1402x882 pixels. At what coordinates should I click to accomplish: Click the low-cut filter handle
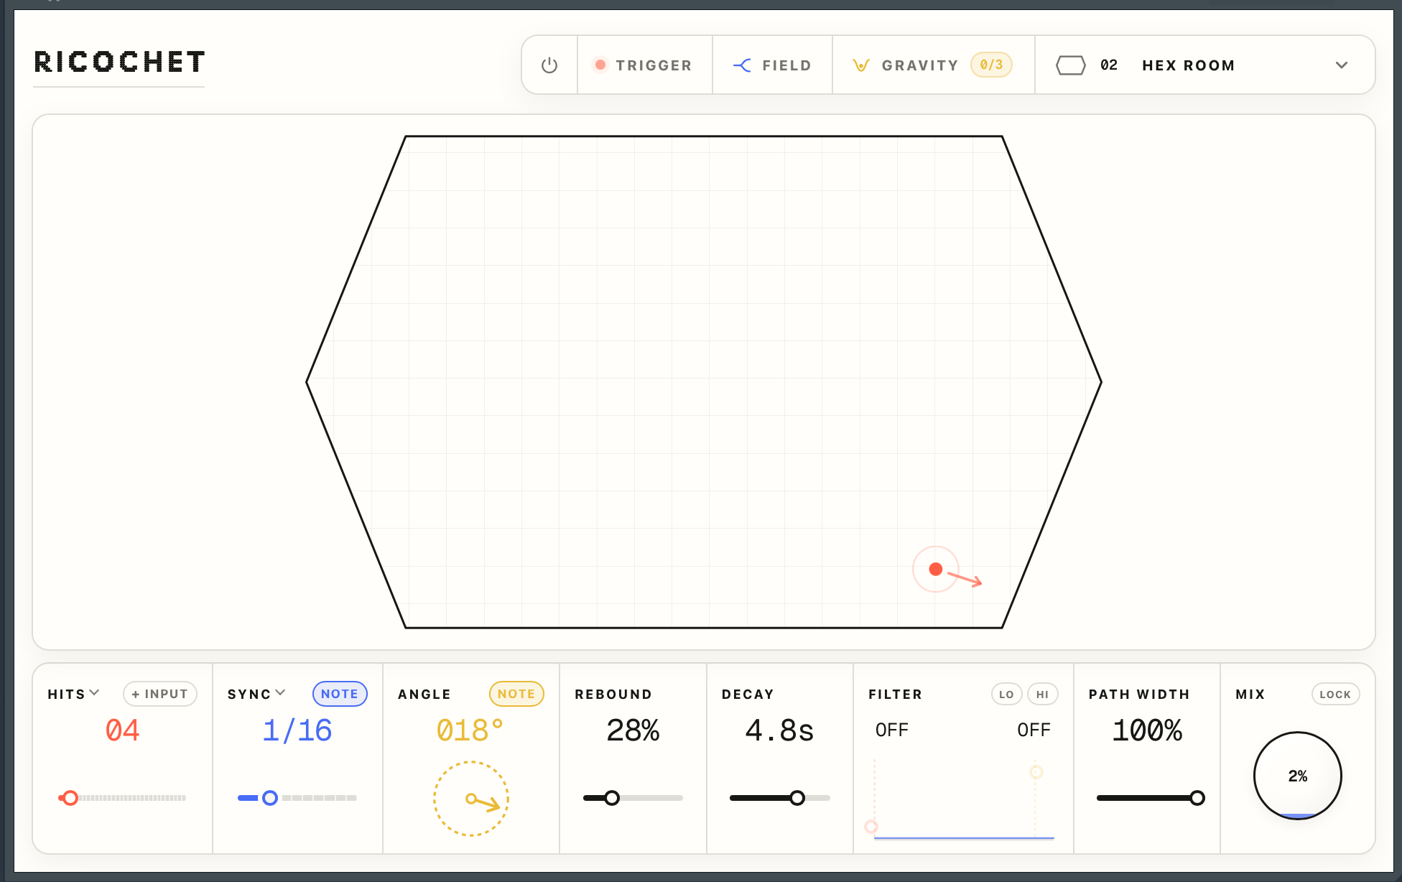871,827
